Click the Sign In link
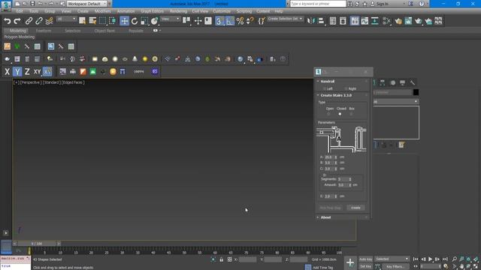The height and width of the screenshot is (270, 481). pyautogui.click(x=383, y=4)
